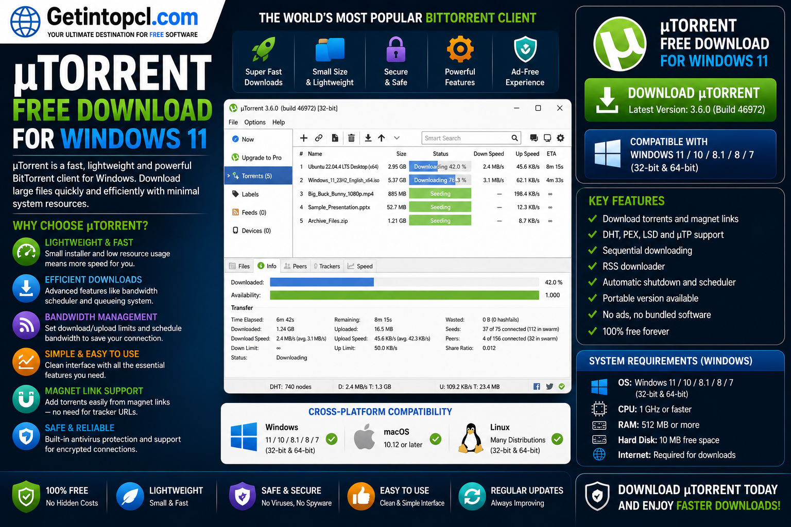This screenshot has height=527, width=791.
Task: Click the Downloading 42.0 % status bar
Action: (440, 167)
